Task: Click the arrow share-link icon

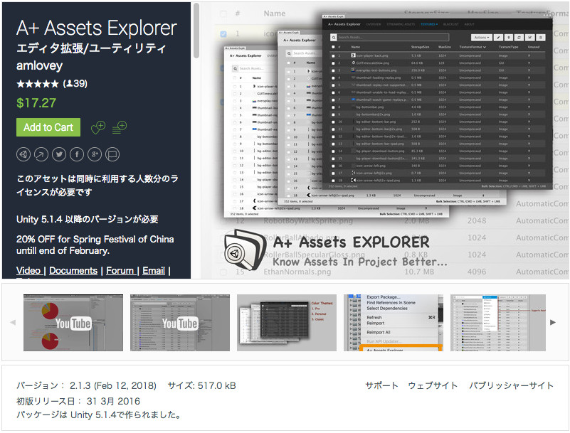Action: tap(41, 154)
